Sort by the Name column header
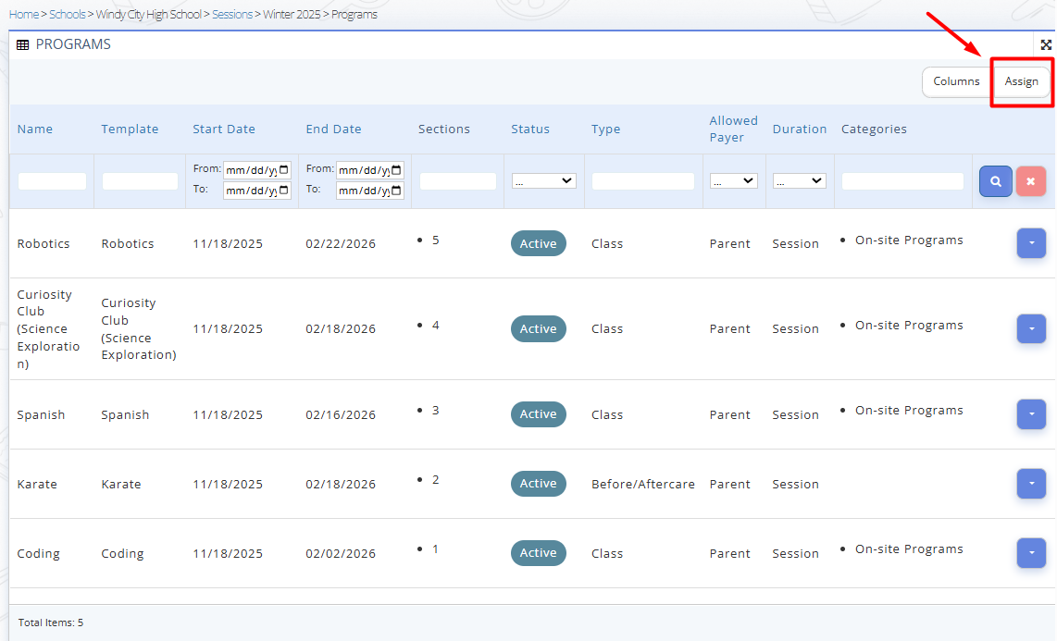The width and height of the screenshot is (1057, 641). pyautogui.click(x=35, y=129)
